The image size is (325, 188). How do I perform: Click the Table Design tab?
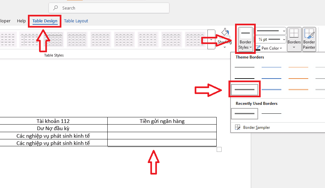coord(45,21)
